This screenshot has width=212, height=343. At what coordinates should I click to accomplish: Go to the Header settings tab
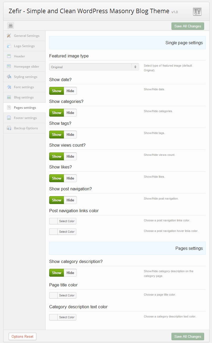click(19, 56)
